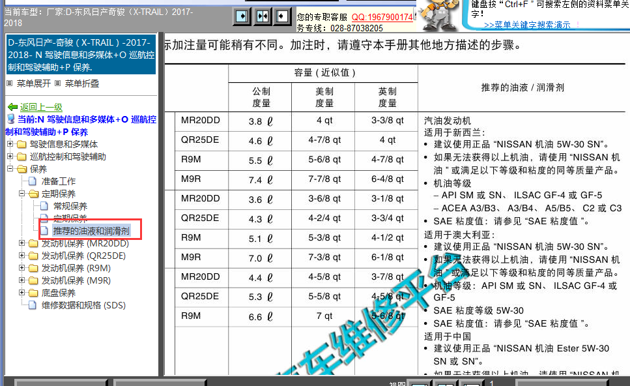Expand the 发动机保养 (QR25DE) node
Screen dimensions: 630x386
click(x=22, y=256)
